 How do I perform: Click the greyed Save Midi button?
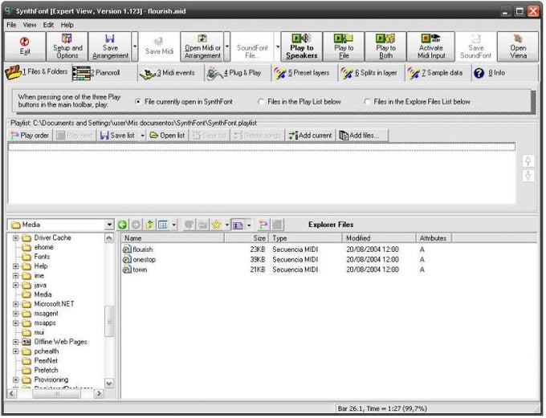[x=159, y=47]
